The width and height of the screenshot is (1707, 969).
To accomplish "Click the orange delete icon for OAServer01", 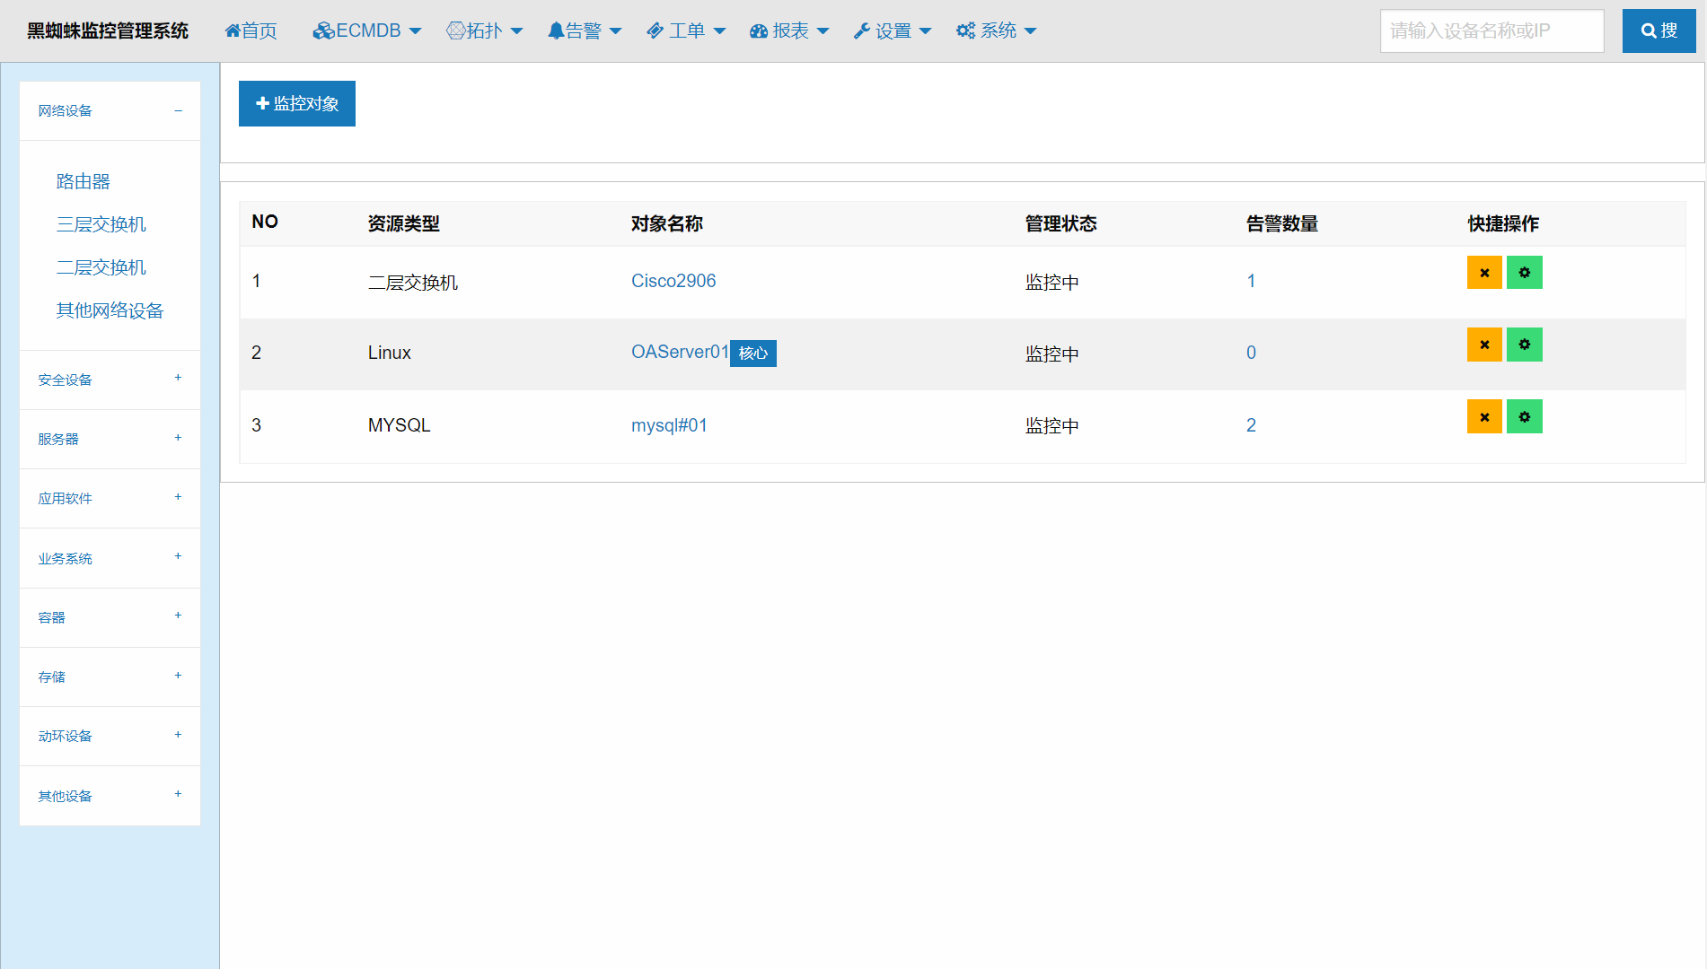I will pyautogui.click(x=1483, y=345).
